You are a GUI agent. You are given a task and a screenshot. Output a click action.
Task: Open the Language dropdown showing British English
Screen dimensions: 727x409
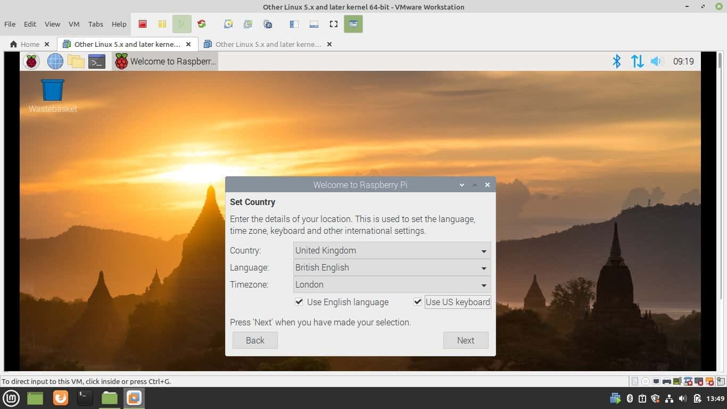coord(392,267)
